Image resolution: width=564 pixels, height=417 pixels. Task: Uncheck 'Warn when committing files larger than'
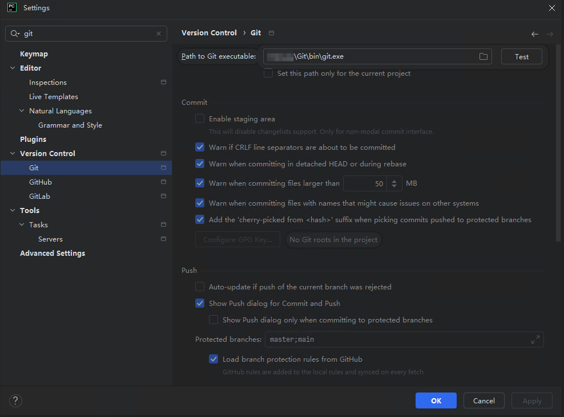coord(200,183)
